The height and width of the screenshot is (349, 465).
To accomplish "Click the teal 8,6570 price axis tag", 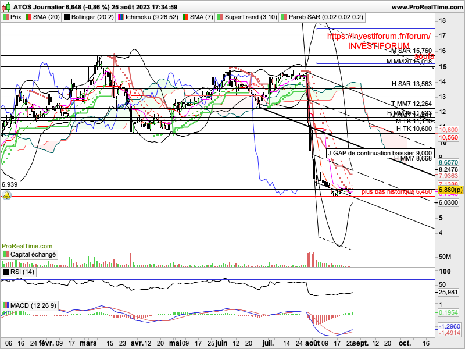I will 448,163.
